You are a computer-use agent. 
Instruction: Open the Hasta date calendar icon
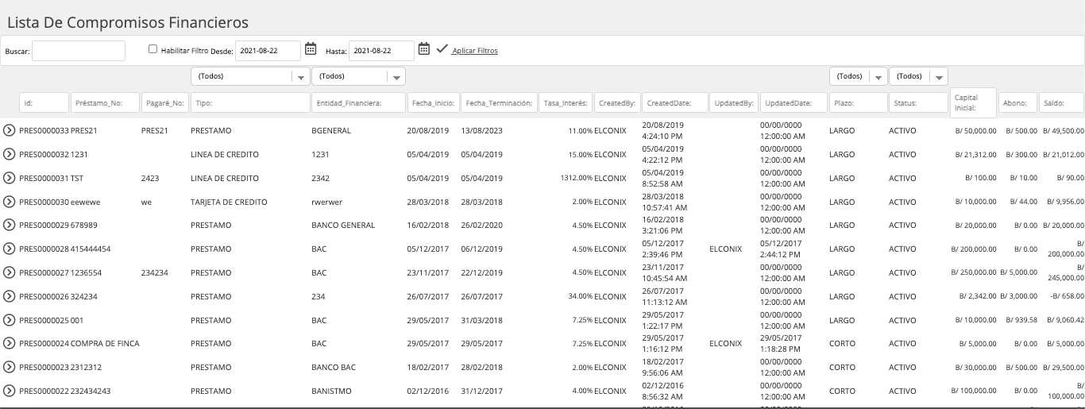(424, 48)
